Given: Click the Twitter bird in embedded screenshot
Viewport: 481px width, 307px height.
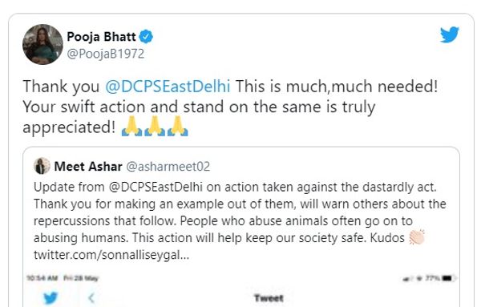Looking at the screenshot, I should pyautogui.click(x=51, y=297).
